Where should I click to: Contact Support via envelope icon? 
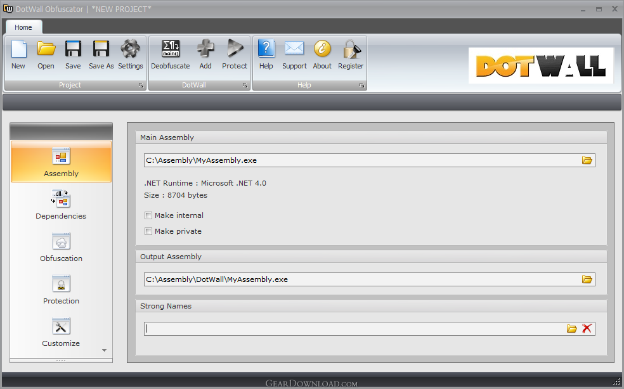[x=294, y=56]
